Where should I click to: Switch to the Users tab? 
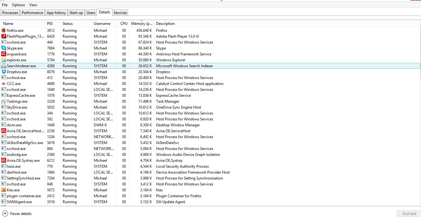(x=91, y=13)
